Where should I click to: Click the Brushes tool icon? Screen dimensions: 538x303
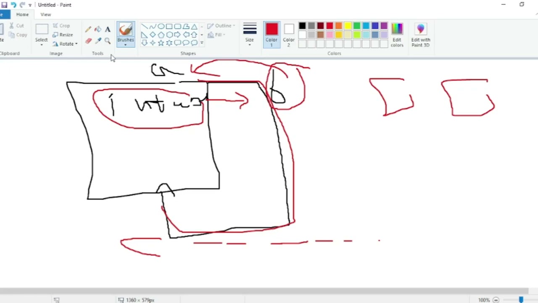(126, 30)
